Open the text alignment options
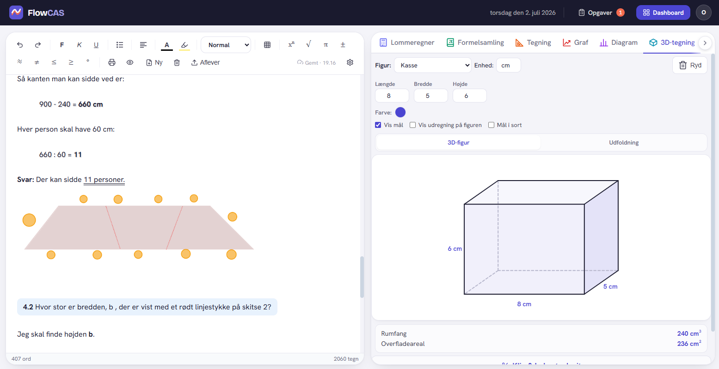719x369 pixels. pos(143,45)
